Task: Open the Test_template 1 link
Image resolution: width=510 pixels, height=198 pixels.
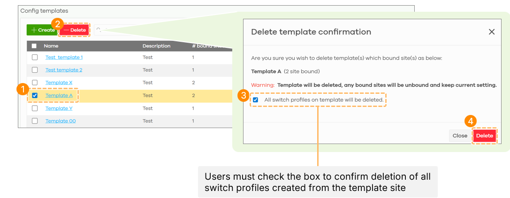Action: [x=64, y=57]
